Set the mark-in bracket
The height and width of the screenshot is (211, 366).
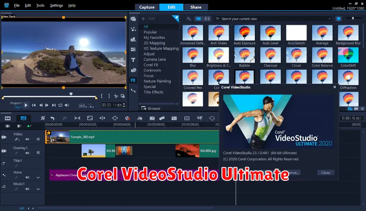102,96
